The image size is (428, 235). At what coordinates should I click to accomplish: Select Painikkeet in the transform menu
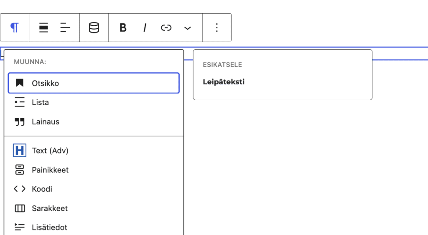coord(94,170)
